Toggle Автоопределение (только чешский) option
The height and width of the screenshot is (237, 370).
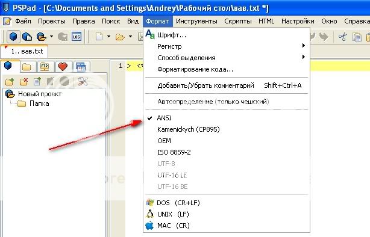click(x=227, y=102)
